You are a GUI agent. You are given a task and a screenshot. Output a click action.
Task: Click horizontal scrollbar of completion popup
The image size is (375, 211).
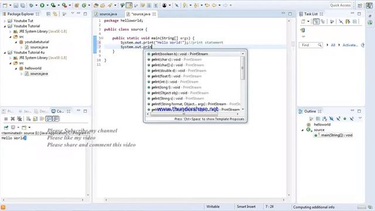193,114
